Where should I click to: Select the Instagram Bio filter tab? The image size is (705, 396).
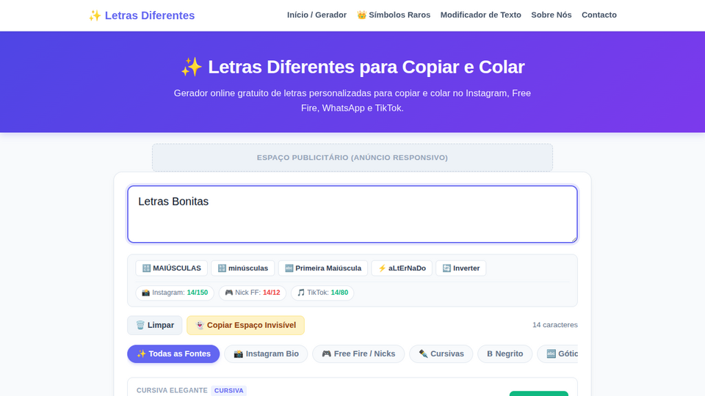[266, 353]
